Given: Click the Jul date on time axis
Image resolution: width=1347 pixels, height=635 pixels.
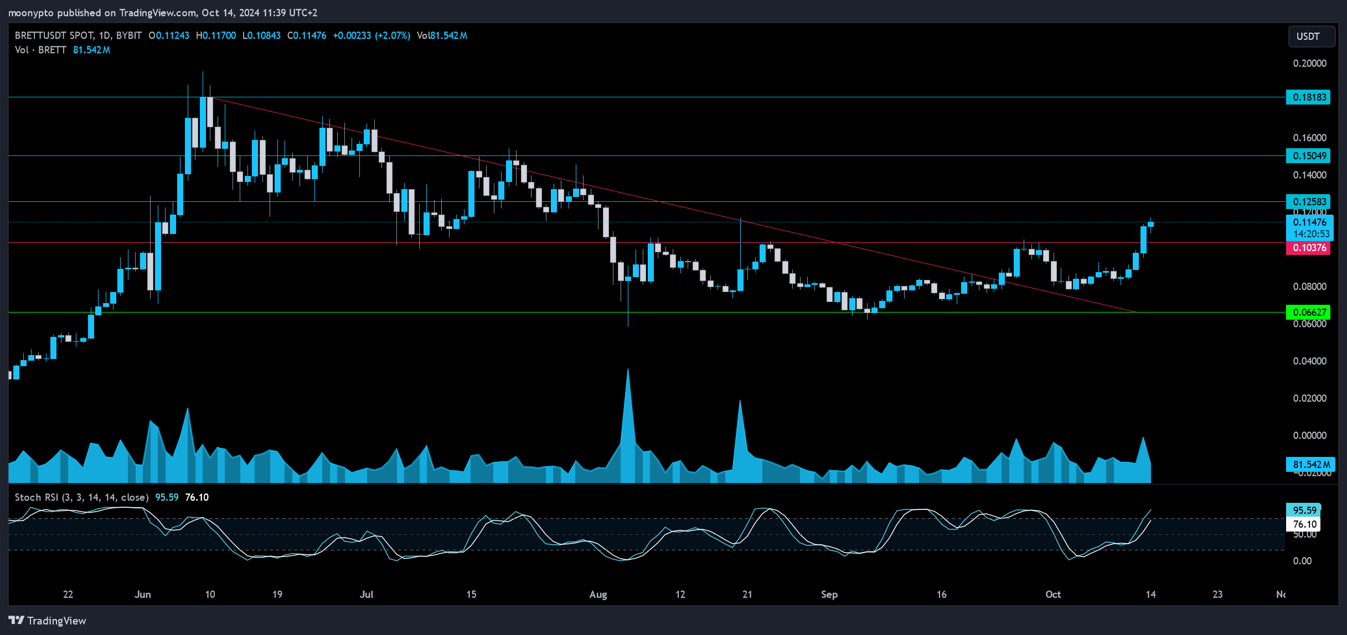Looking at the screenshot, I should [367, 594].
